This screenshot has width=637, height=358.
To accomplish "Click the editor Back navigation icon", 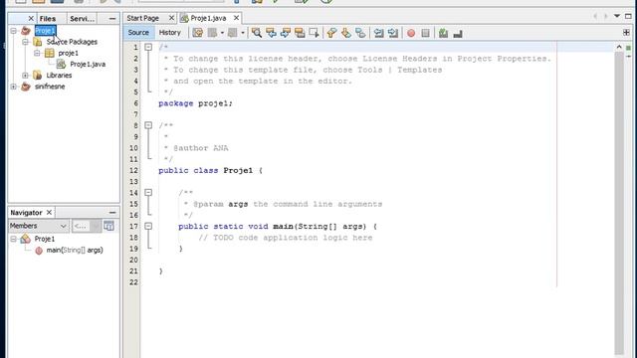I will (212, 33).
